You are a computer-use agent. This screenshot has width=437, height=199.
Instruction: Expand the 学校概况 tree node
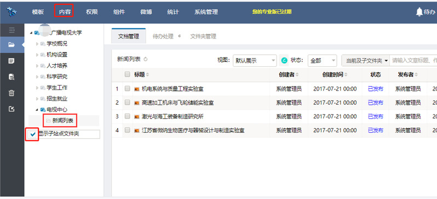click(37, 44)
